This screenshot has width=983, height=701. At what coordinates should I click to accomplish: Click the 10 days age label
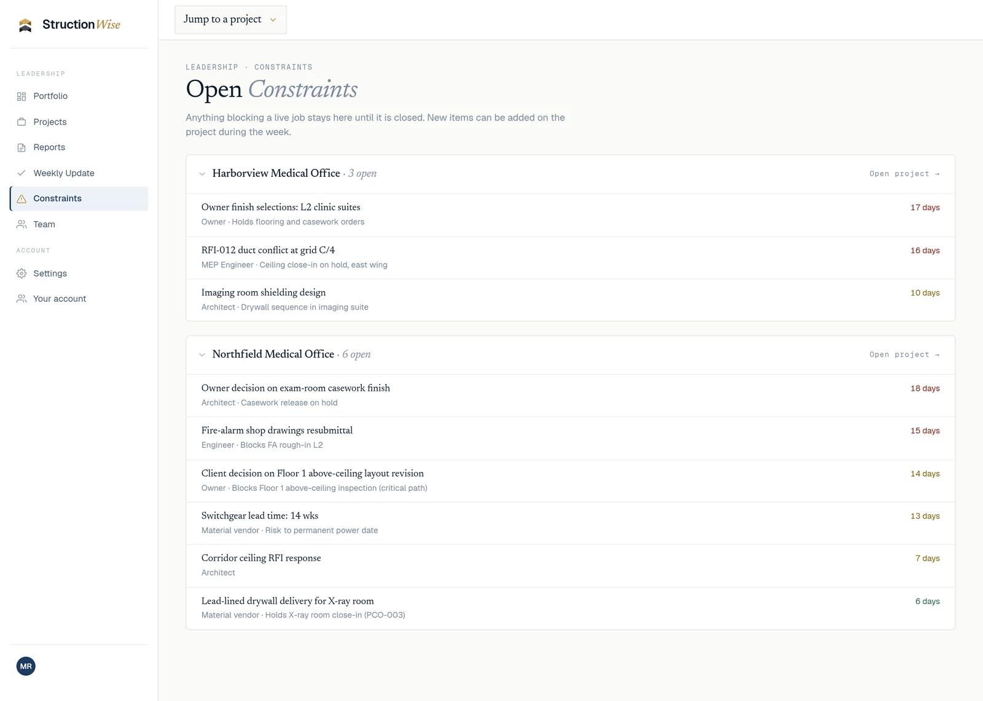pyautogui.click(x=925, y=293)
